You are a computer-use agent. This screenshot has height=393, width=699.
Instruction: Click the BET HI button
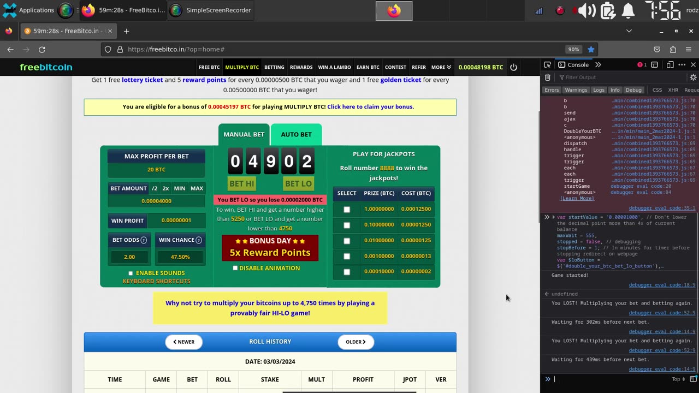(x=242, y=184)
